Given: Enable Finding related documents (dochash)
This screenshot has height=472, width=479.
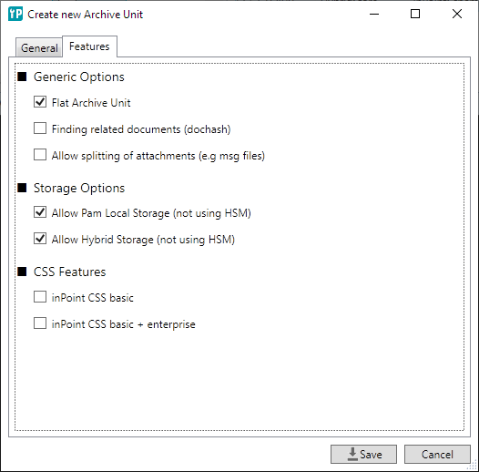Looking at the screenshot, I should pos(40,128).
